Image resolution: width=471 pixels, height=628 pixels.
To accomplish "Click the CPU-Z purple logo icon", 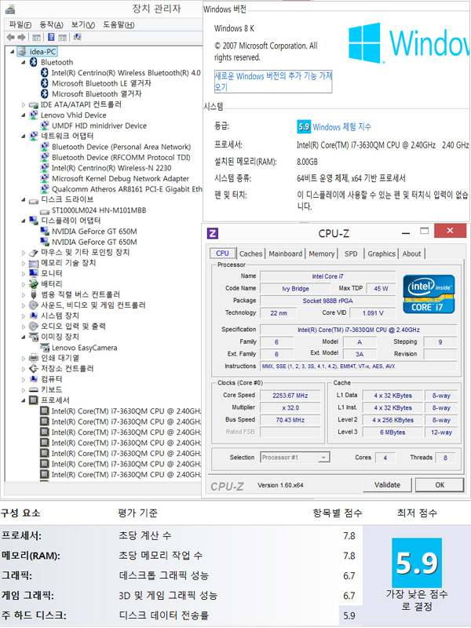I will coord(212,233).
